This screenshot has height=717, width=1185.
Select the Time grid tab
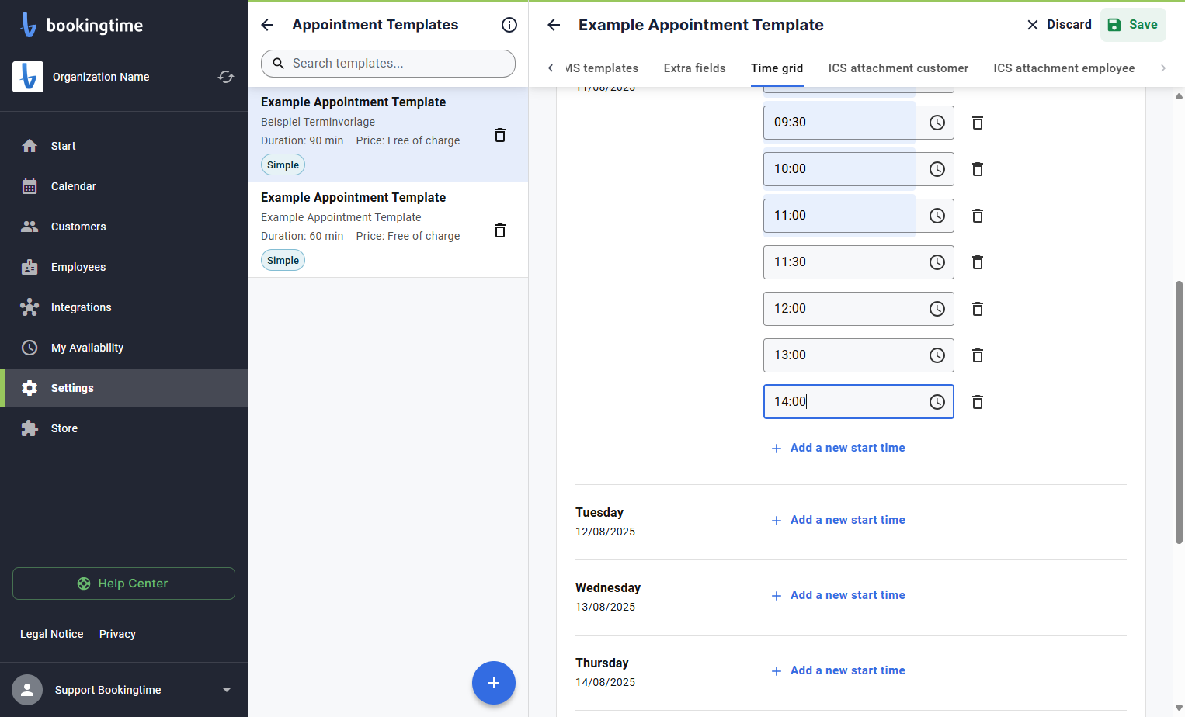777,68
